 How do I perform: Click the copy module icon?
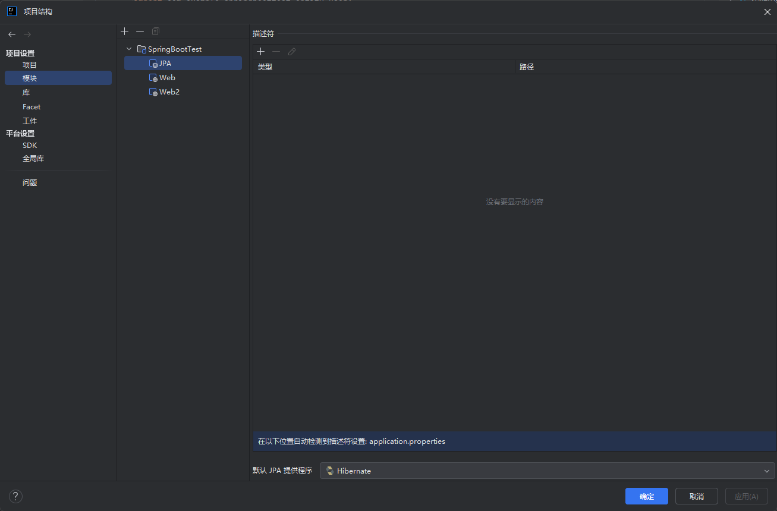[x=156, y=31]
